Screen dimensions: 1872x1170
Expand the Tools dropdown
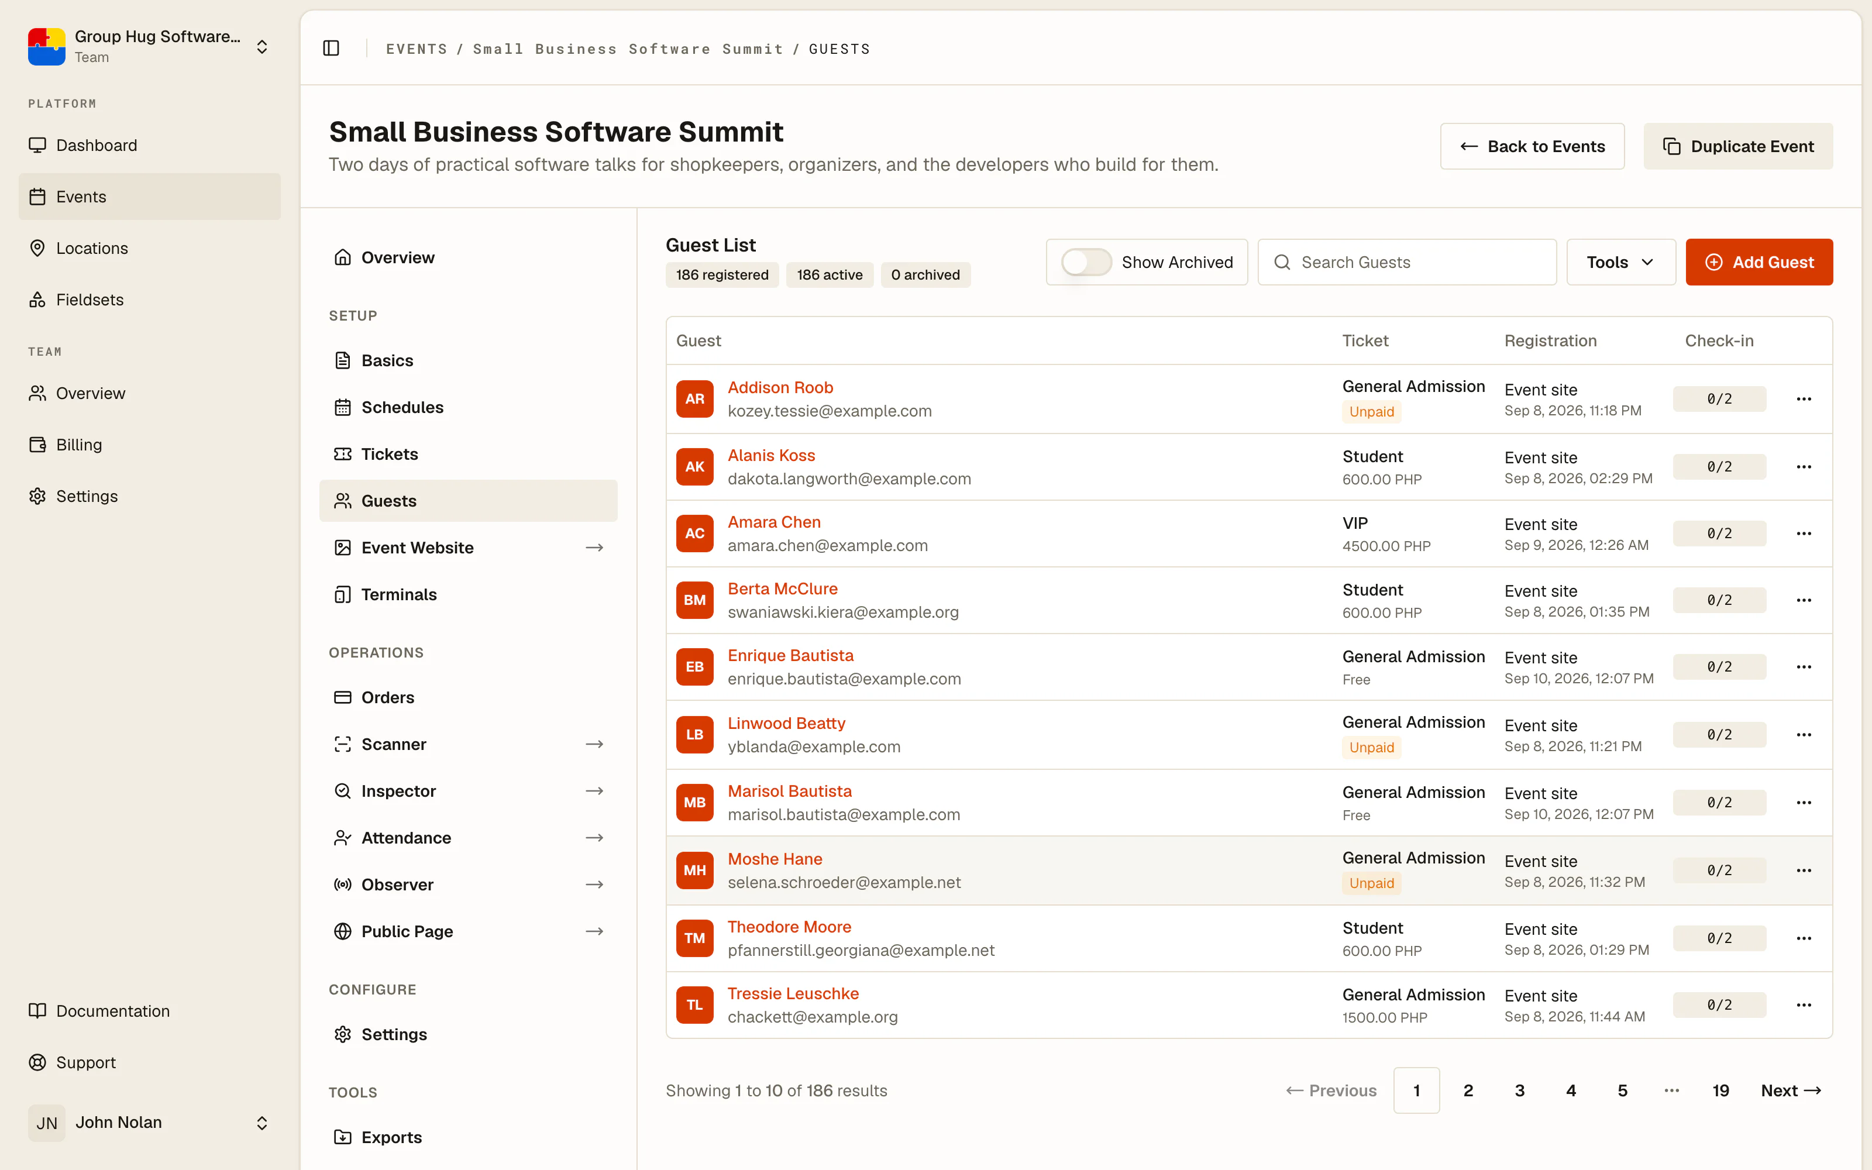coord(1620,262)
